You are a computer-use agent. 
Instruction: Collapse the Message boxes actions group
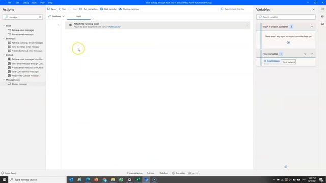(4, 80)
